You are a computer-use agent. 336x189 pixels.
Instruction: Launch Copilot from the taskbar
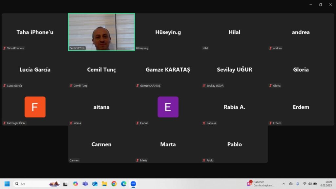coord(75,184)
